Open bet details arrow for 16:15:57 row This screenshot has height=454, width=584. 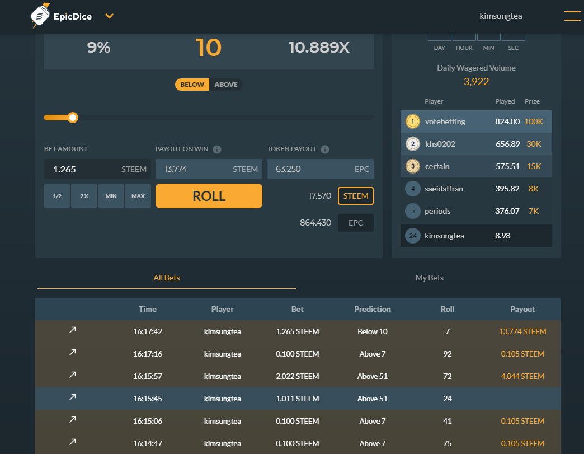73,375
